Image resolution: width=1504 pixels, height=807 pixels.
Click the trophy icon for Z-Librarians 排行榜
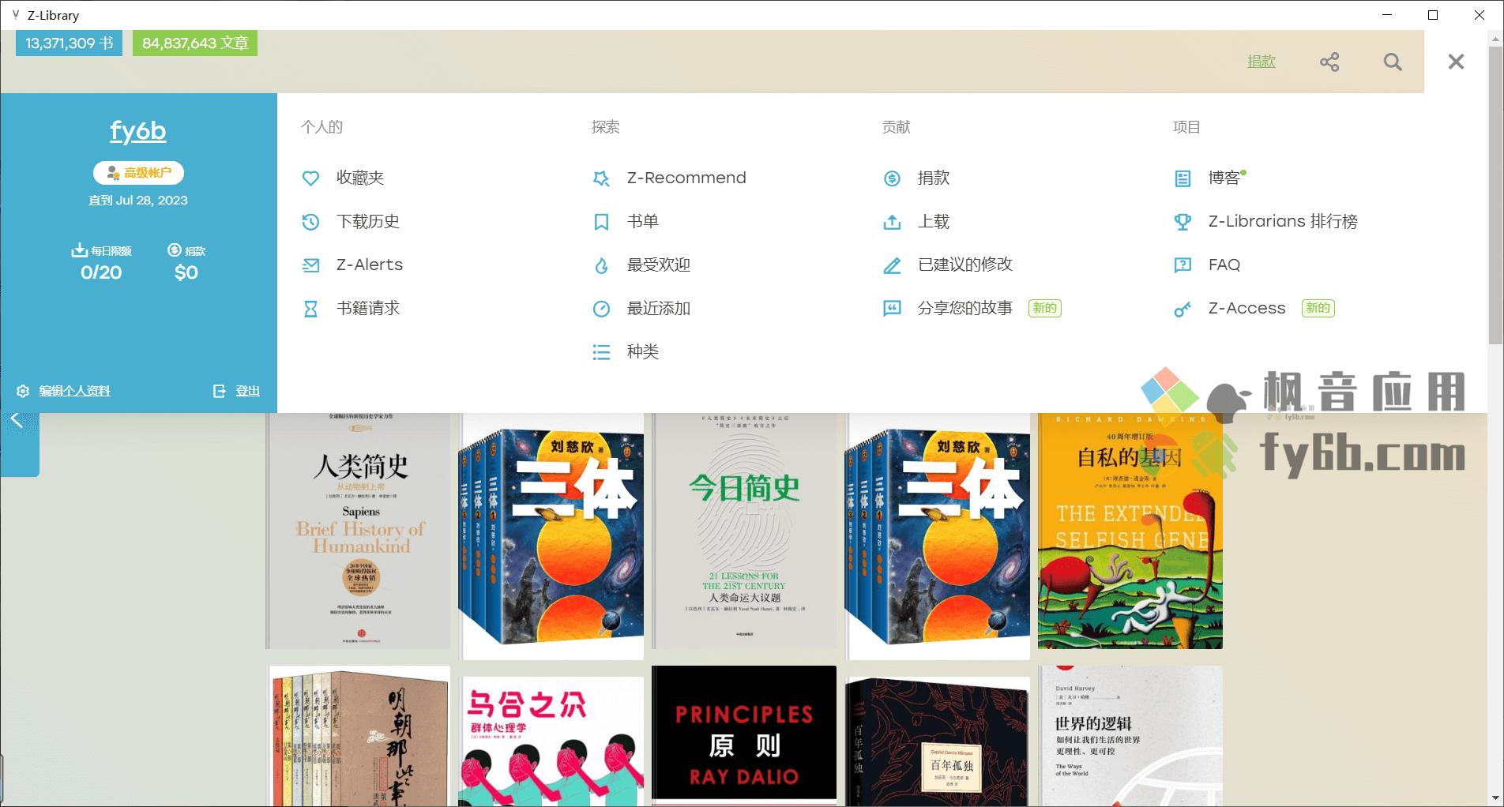pos(1183,222)
